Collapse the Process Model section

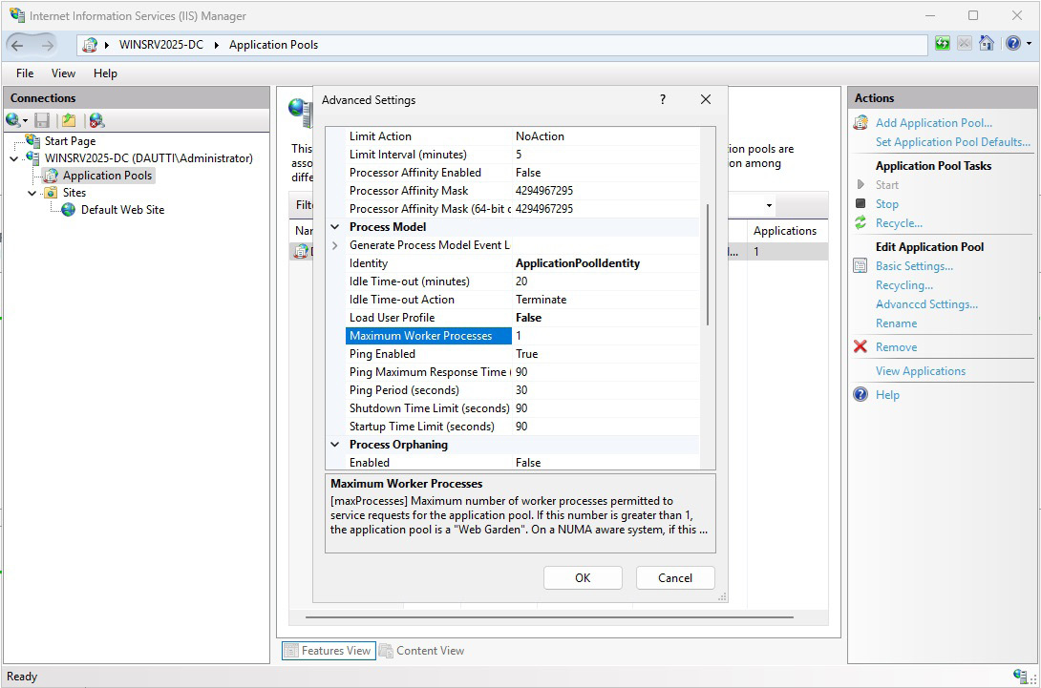335,227
